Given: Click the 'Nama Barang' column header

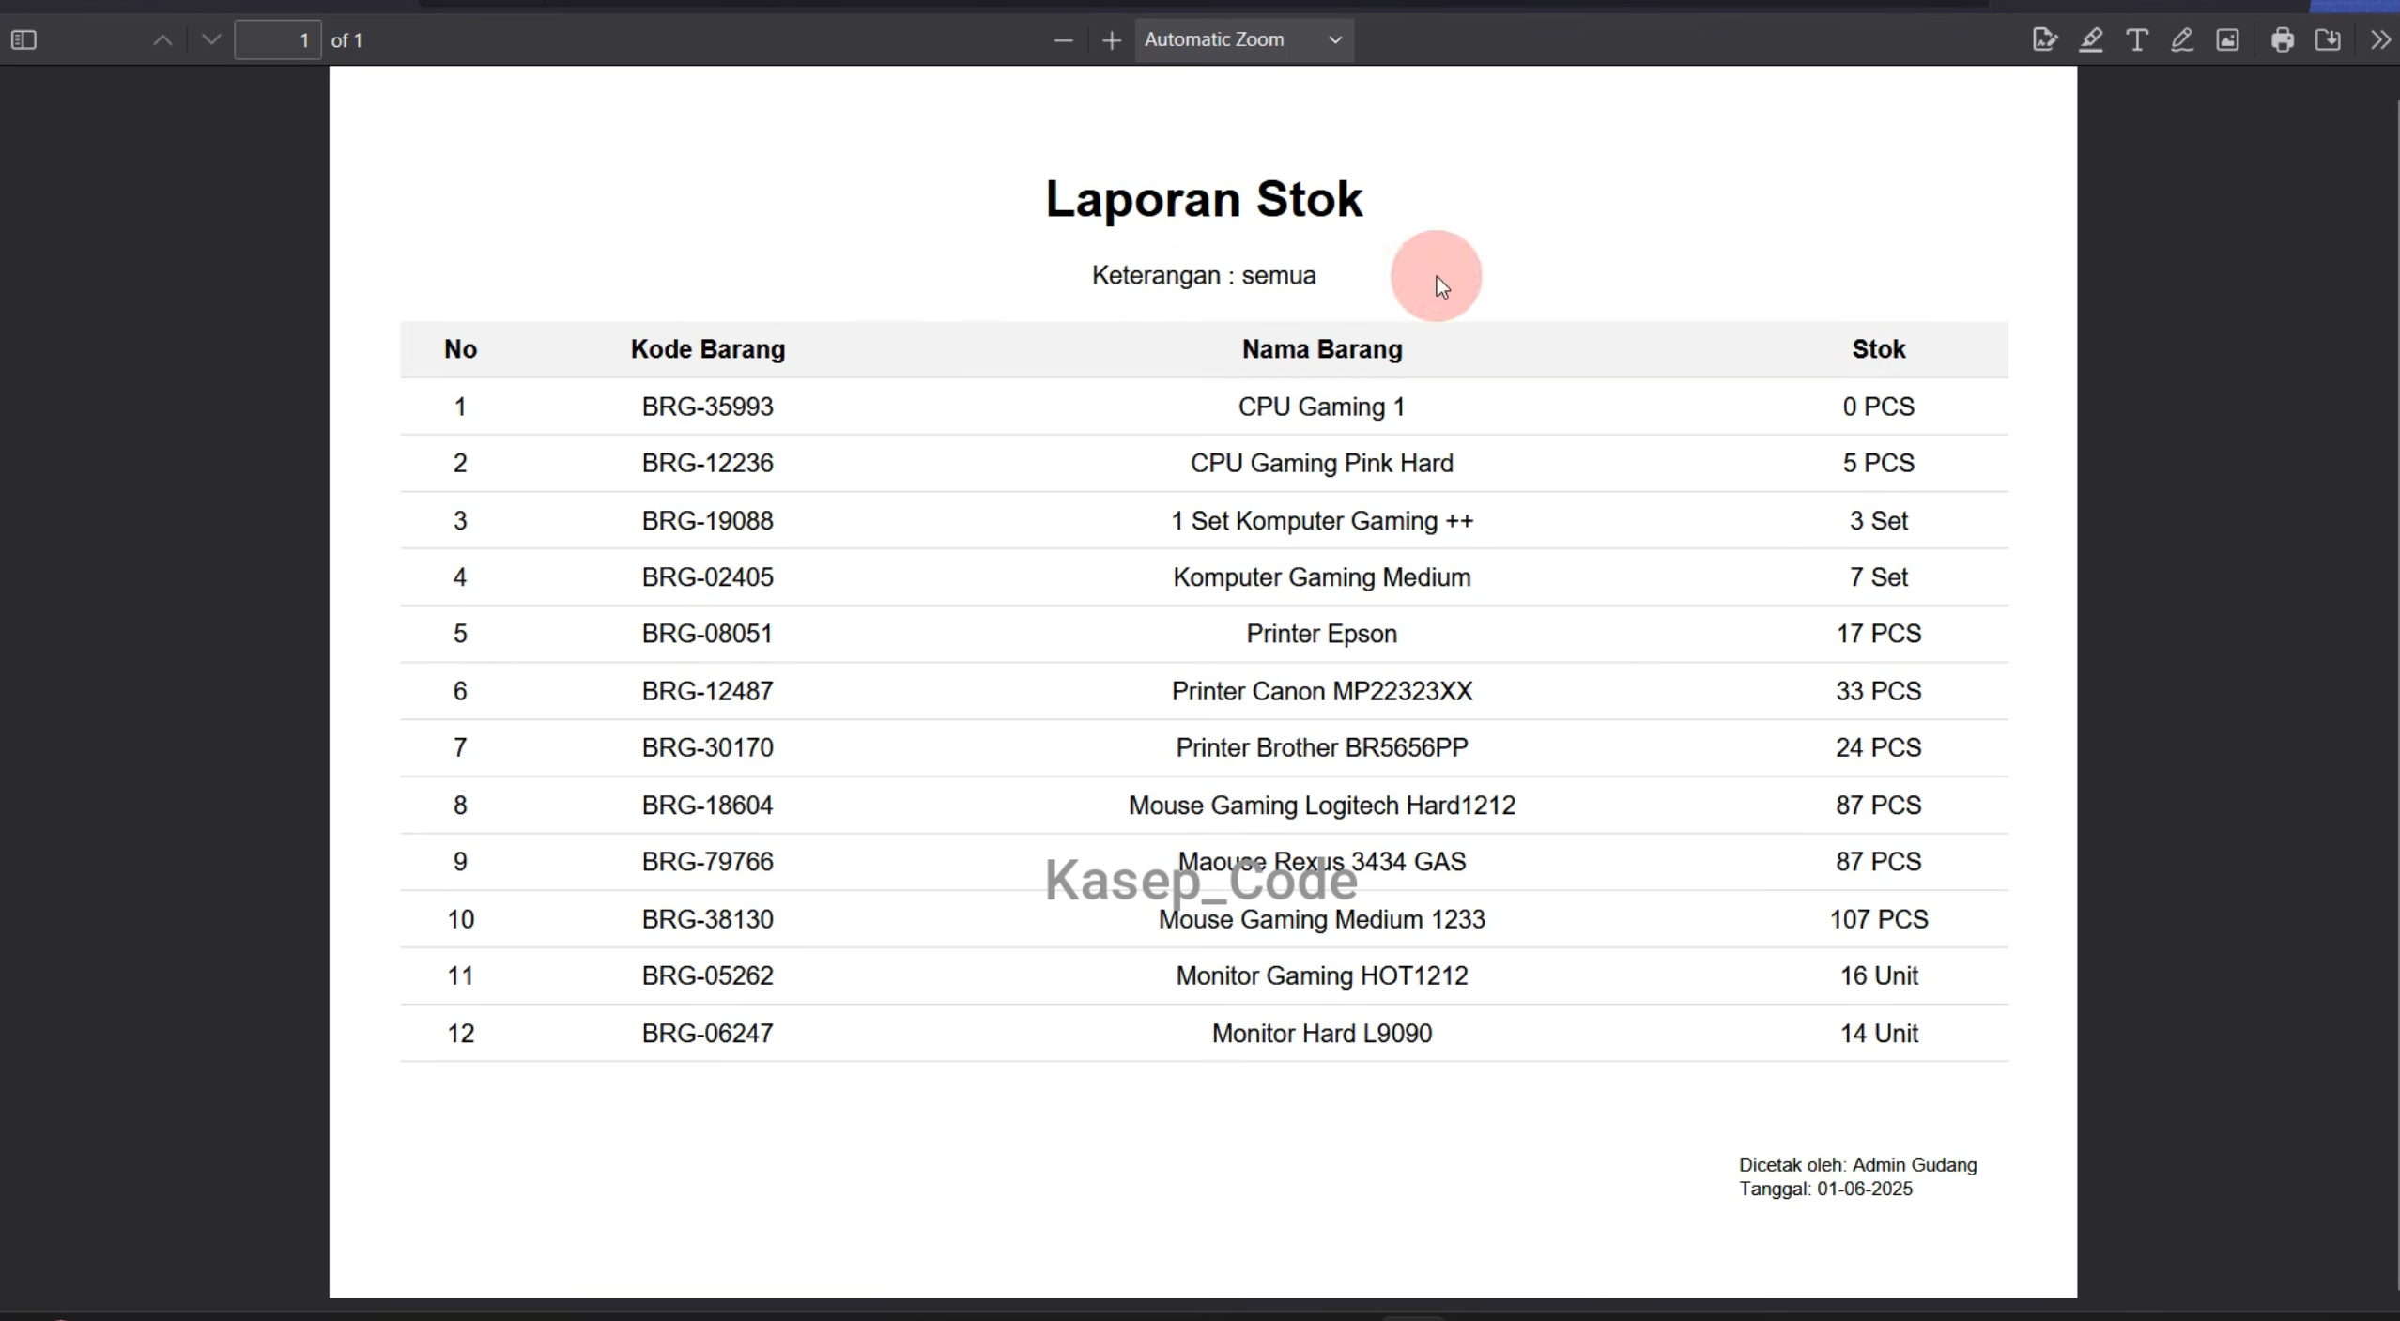Looking at the screenshot, I should [x=1322, y=349].
